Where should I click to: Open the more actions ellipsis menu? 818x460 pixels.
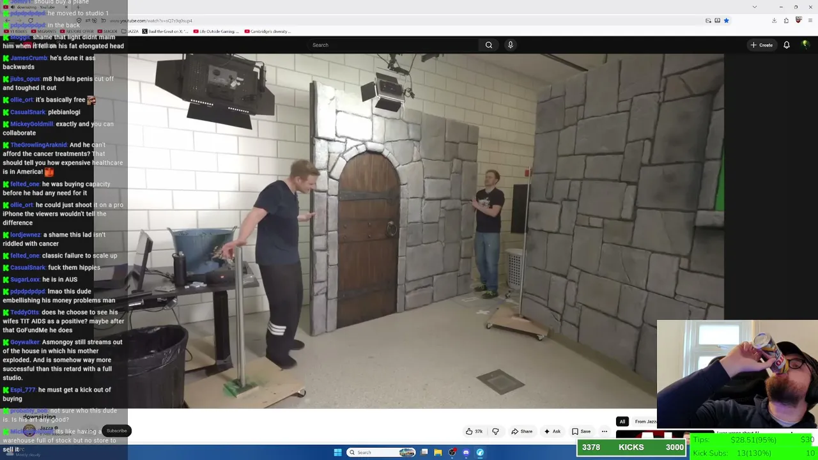(x=604, y=431)
